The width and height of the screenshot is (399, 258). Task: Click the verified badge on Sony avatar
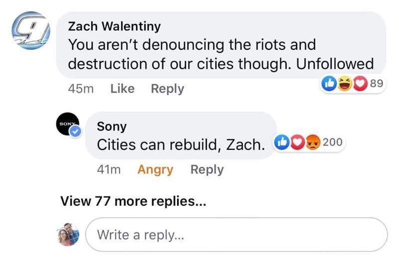point(76,131)
